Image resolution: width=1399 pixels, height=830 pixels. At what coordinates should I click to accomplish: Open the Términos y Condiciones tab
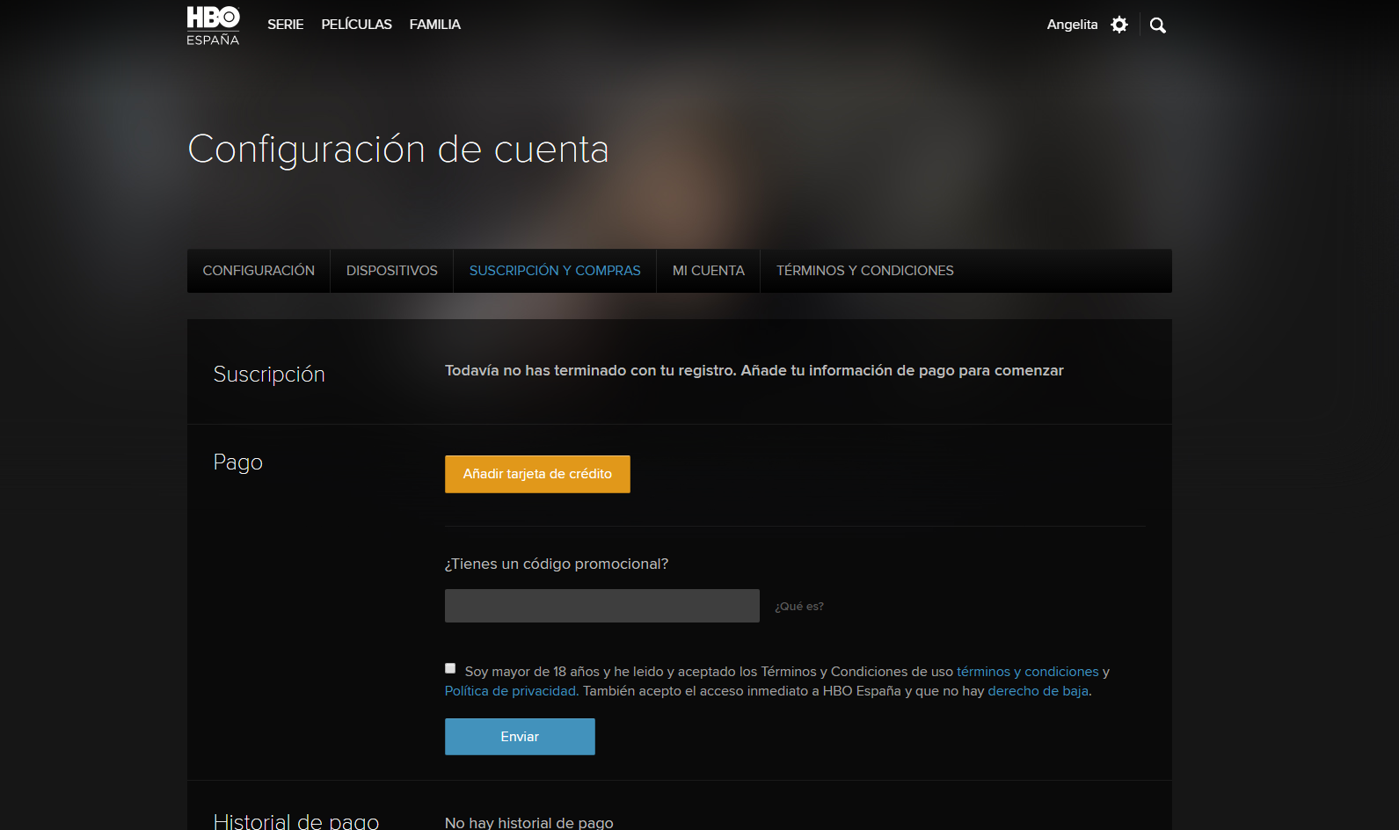click(864, 271)
